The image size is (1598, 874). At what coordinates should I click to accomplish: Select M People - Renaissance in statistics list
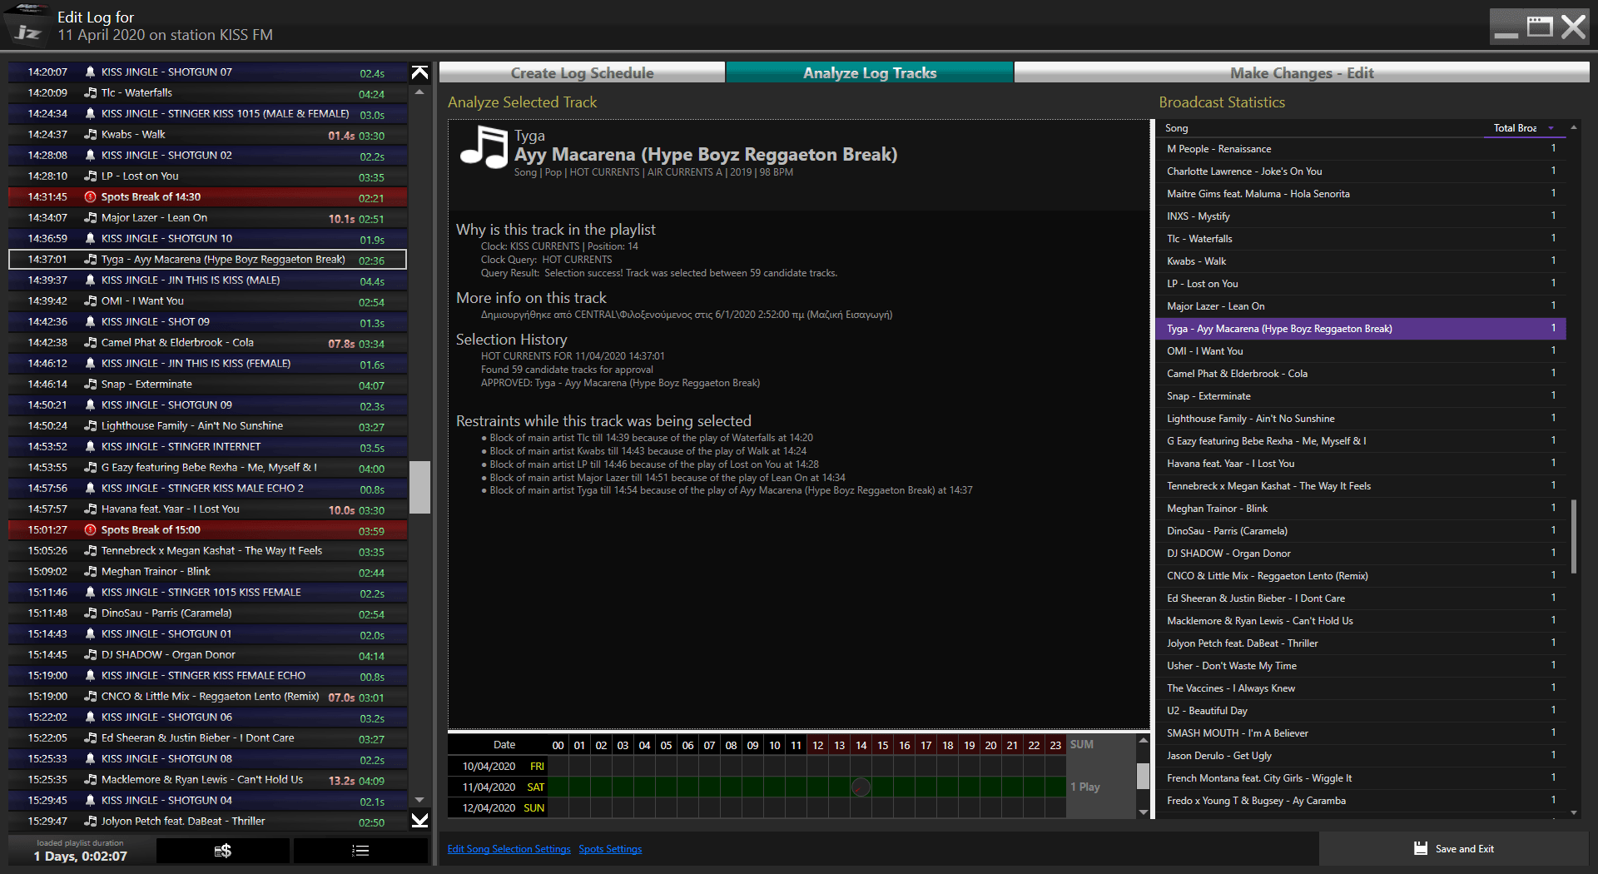point(1362,149)
